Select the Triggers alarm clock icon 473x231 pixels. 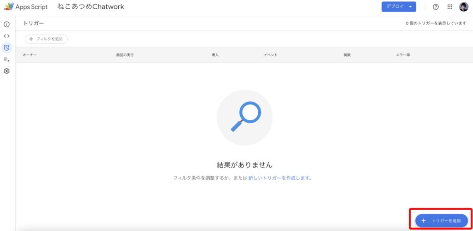point(6,47)
